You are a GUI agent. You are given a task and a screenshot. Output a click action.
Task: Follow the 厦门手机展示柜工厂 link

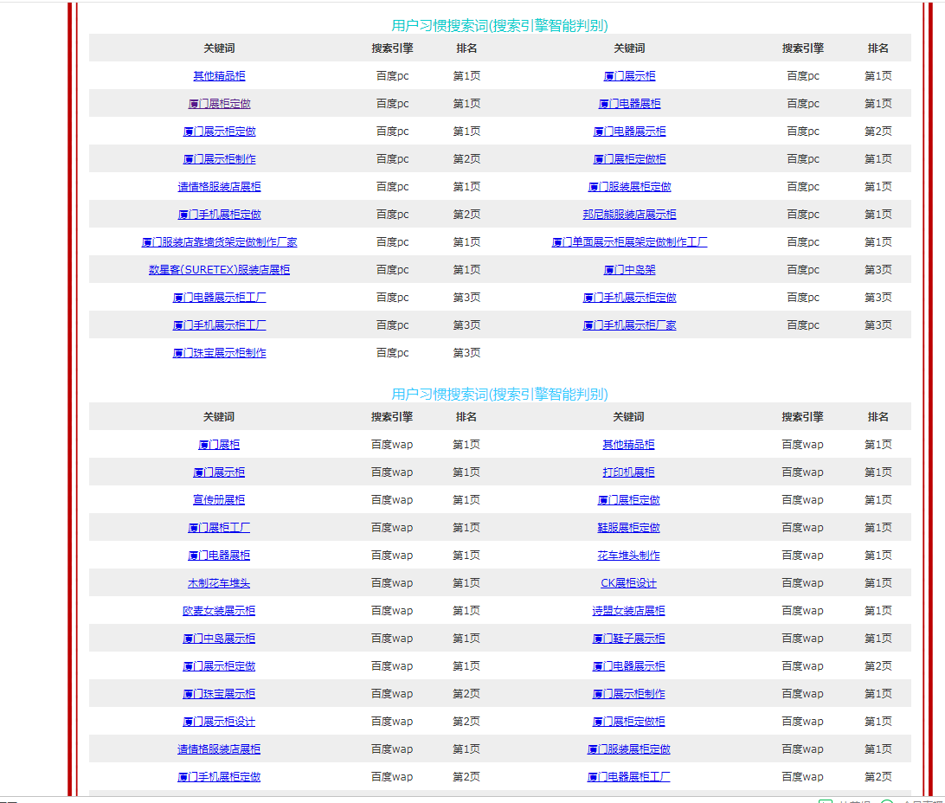219,325
